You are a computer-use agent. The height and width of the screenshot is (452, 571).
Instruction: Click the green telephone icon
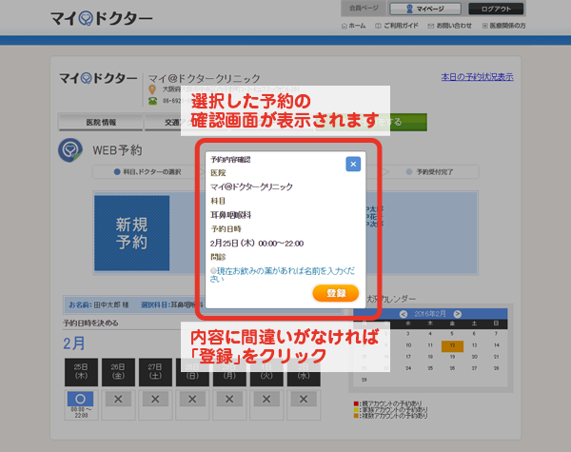point(152,101)
